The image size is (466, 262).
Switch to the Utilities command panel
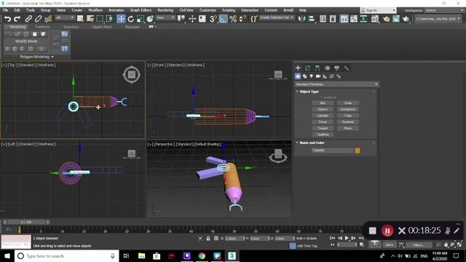[347, 68]
